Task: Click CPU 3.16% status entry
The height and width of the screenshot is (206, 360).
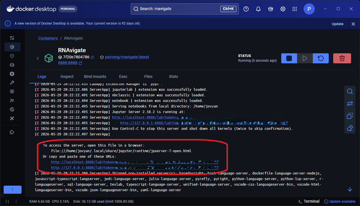Action: 60,201
